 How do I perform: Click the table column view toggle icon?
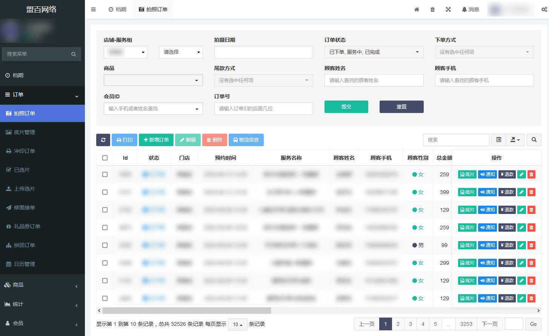pos(498,140)
